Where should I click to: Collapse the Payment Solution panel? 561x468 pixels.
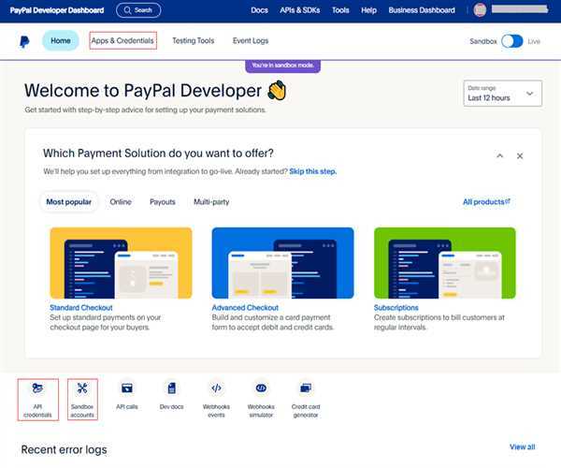499,156
